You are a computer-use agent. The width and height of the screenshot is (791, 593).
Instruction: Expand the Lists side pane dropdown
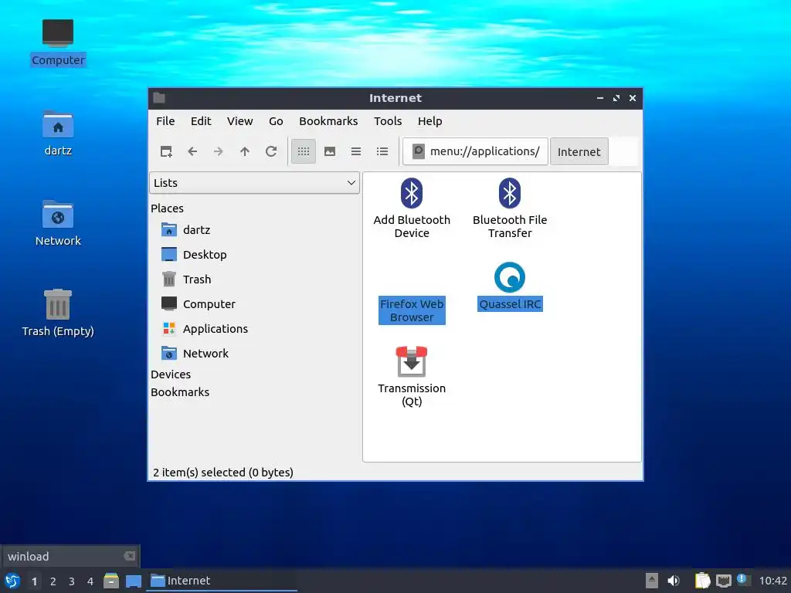254,182
